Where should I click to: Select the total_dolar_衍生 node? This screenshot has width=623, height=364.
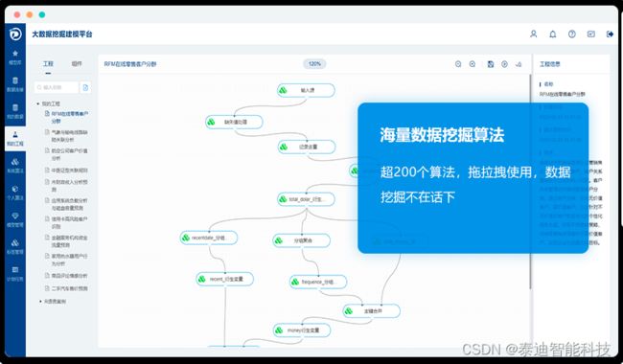(306, 199)
